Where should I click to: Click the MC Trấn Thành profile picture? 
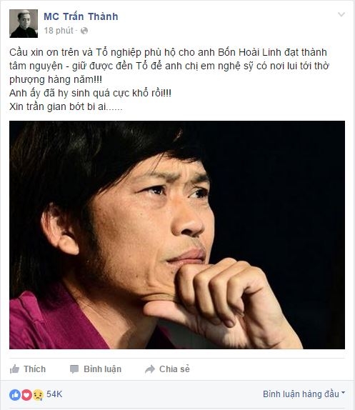tap(24, 24)
